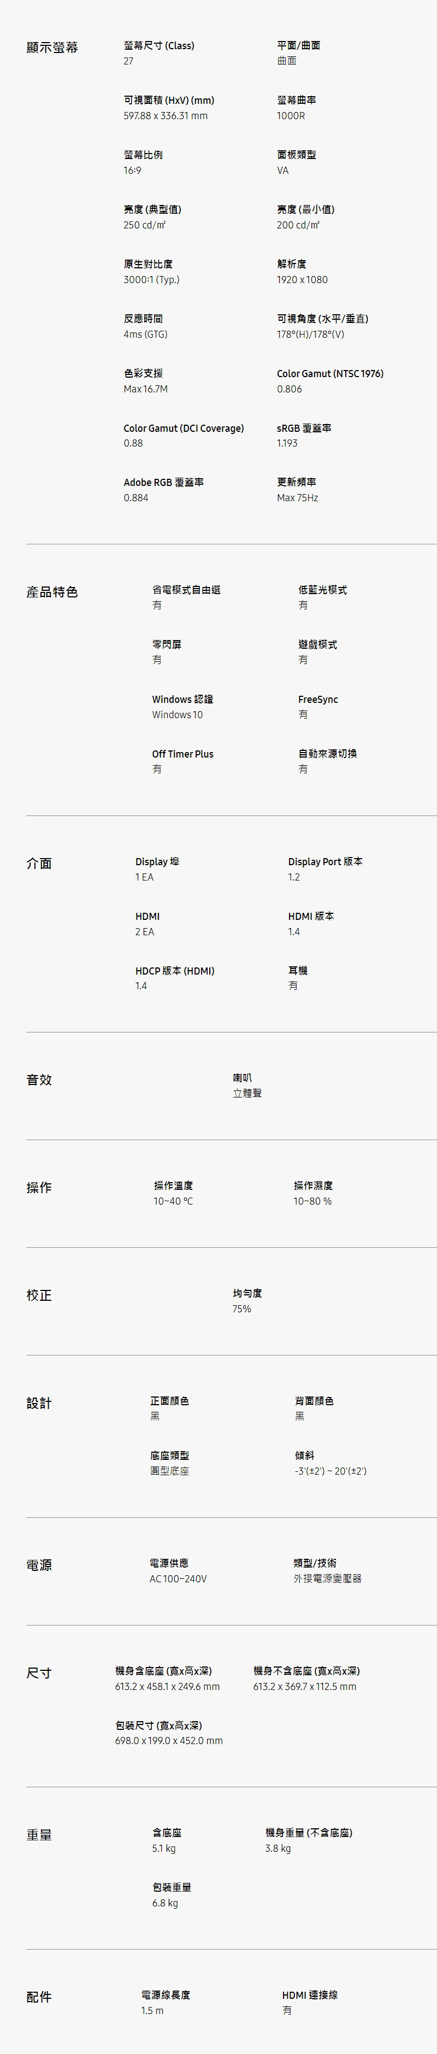
Task: Click the 顯示螢幕 section heading
Action: tap(52, 48)
